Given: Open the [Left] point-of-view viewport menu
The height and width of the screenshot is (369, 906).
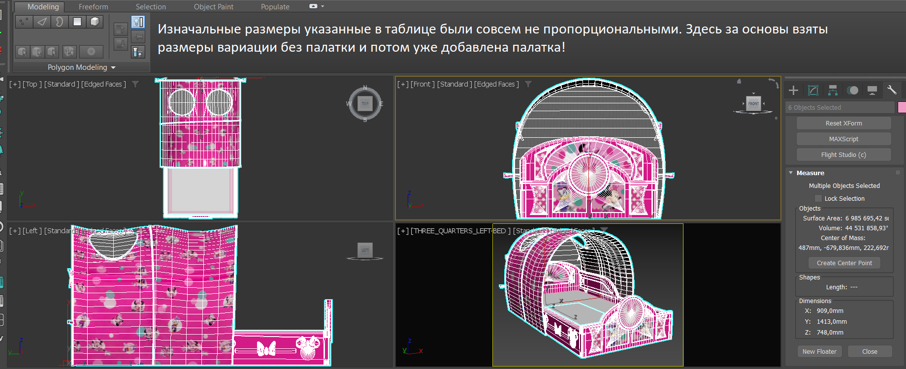Looking at the screenshot, I should (32, 231).
